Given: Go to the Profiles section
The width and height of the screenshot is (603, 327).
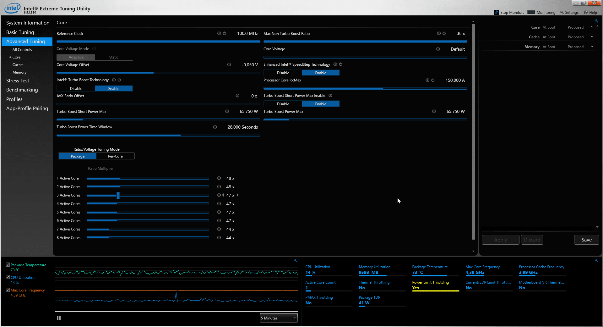Looking at the screenshot, I should [x=14, y=99].
